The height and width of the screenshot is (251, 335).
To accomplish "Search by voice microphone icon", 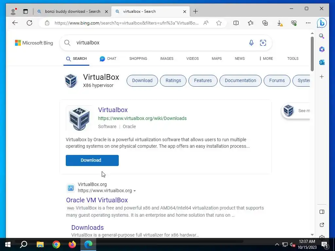I will point(251,43).
